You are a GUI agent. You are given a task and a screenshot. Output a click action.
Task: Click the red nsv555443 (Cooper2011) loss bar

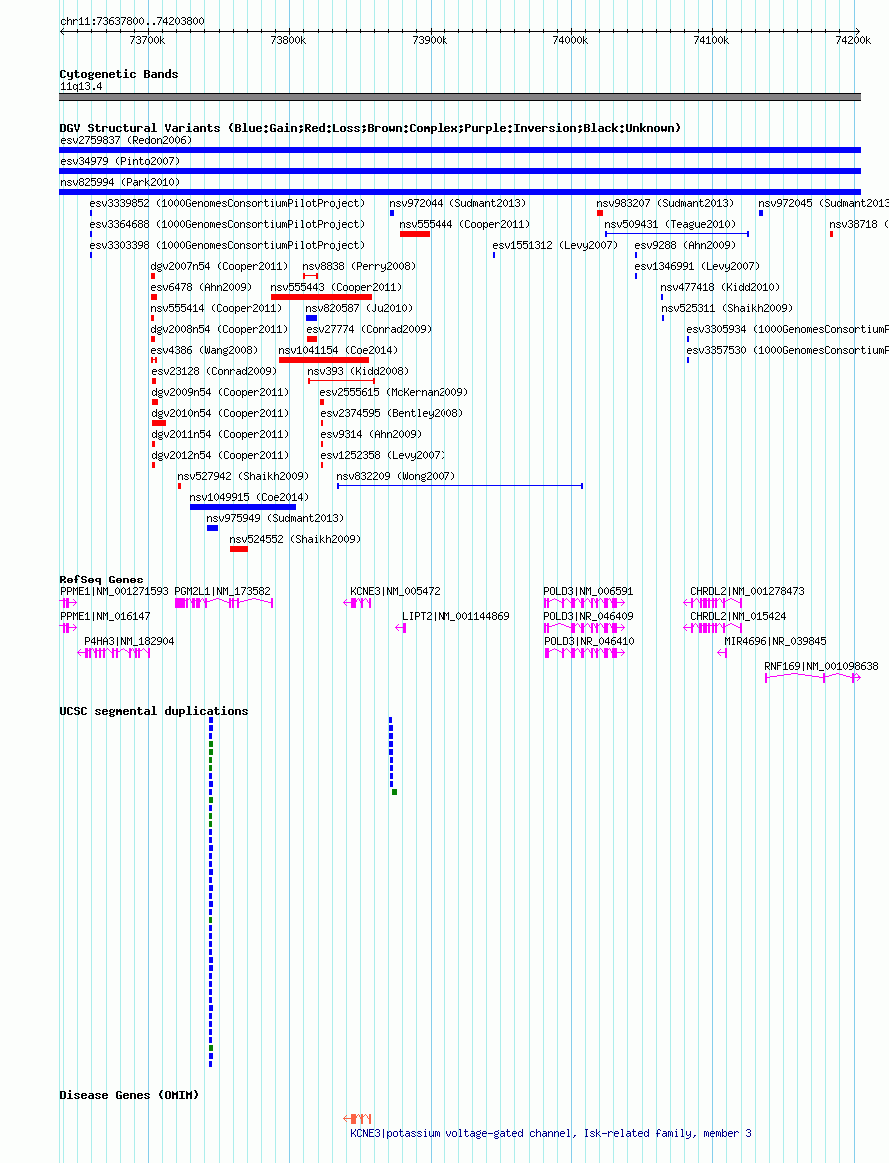point(321,297)
